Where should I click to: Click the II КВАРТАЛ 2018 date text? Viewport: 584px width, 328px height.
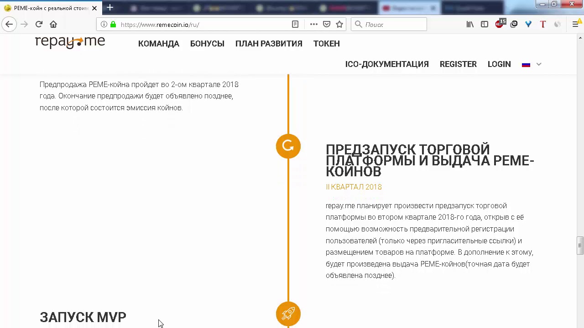click(x=354, y=187)
